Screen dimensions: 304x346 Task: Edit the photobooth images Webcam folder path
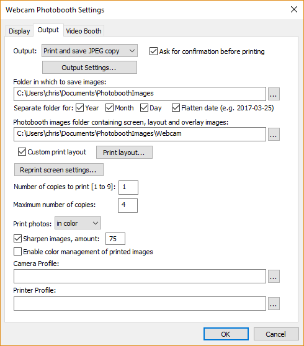coord(140,134)
